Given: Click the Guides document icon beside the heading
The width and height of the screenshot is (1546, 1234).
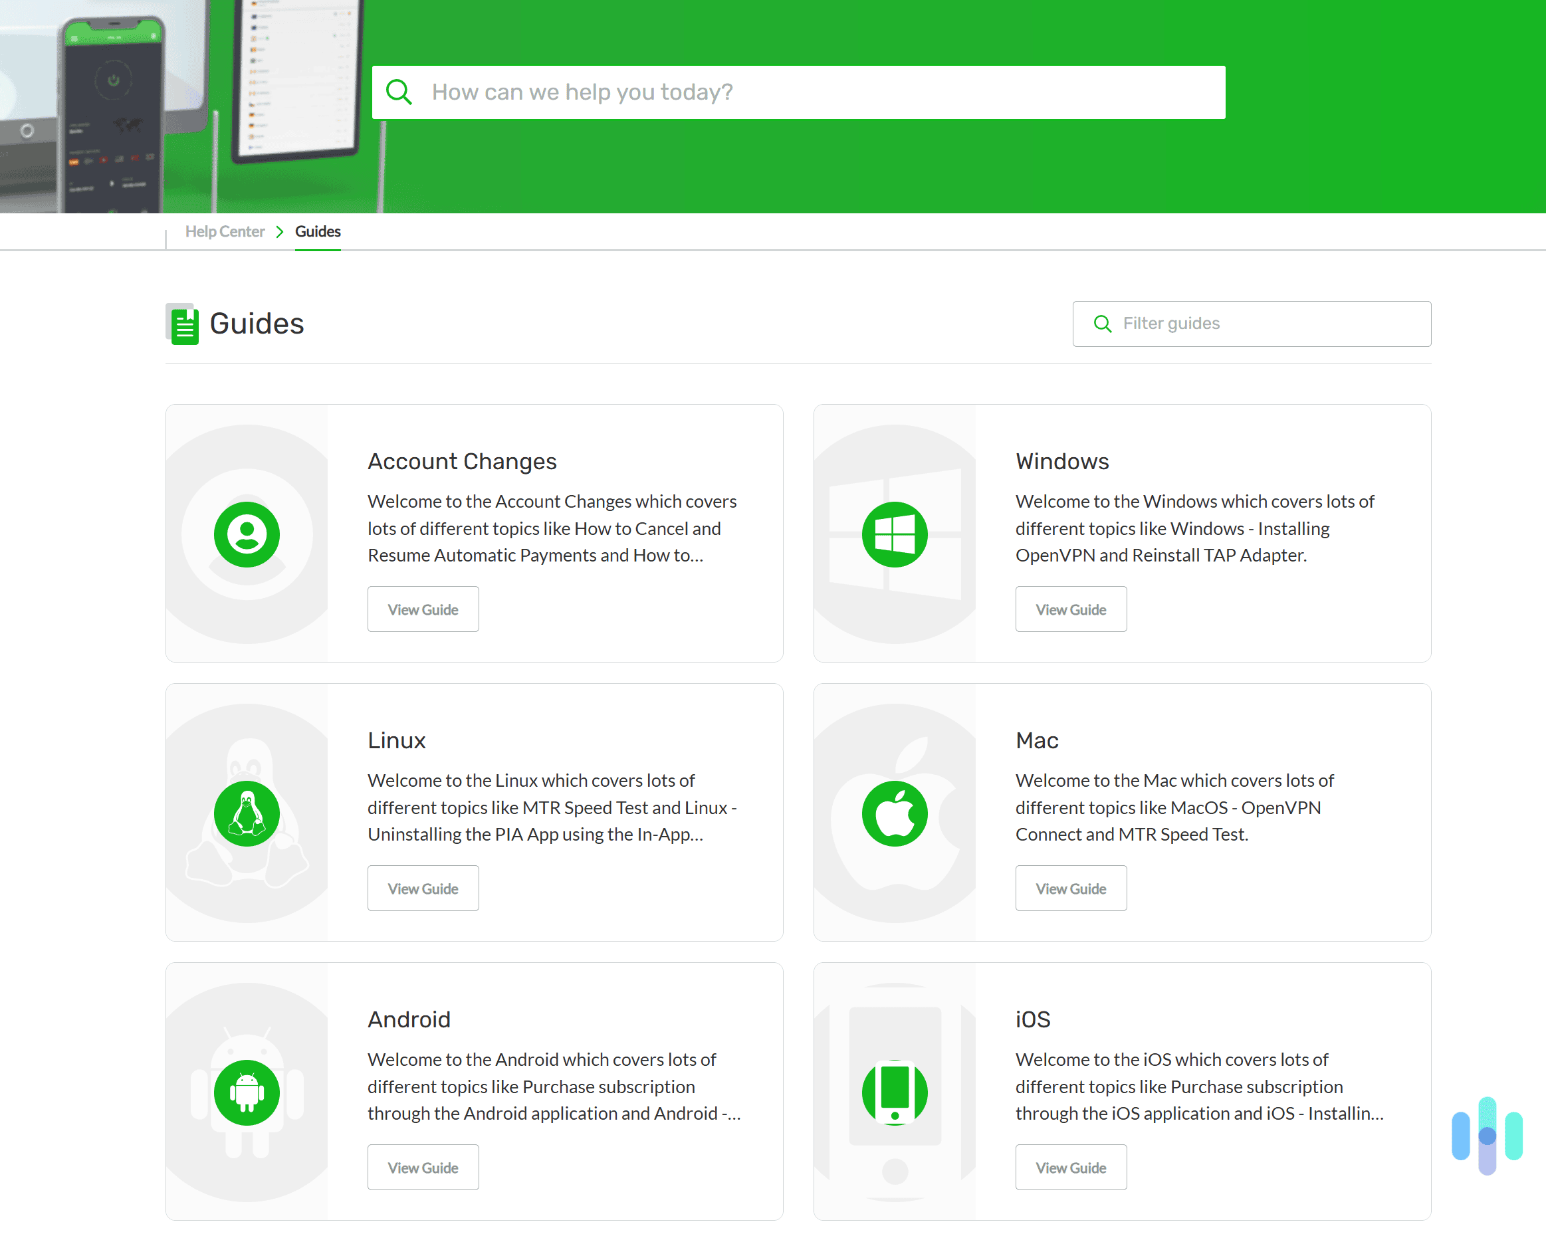Looking at the screenshot, I should click(183, 324).
